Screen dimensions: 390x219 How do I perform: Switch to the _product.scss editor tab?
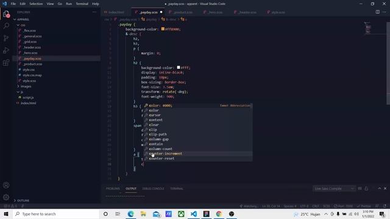coord(183,12)
